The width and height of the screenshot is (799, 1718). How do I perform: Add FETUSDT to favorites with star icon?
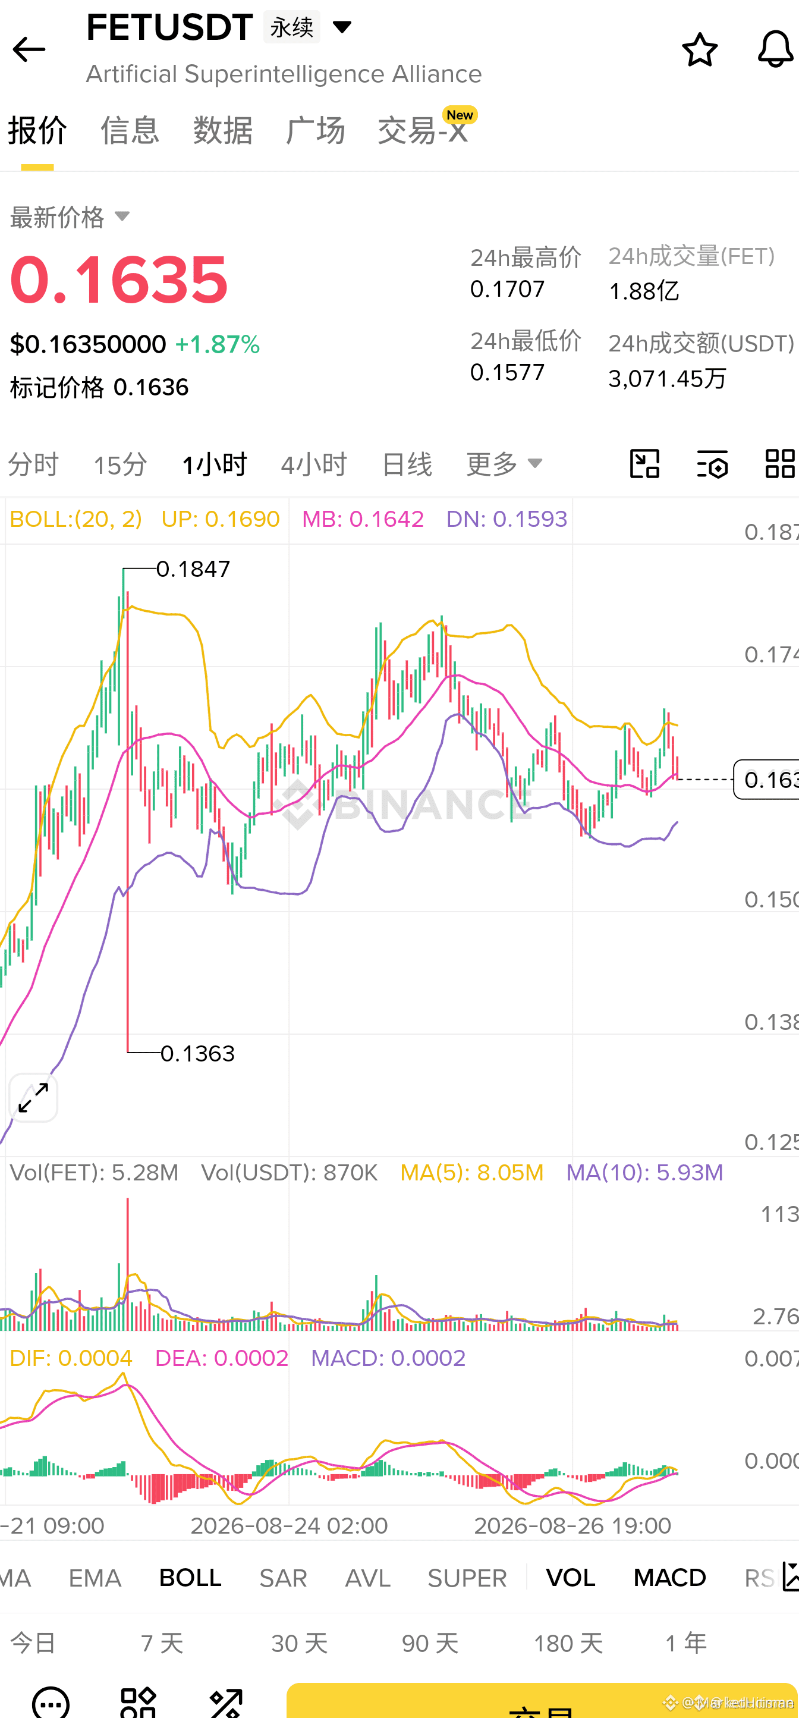[700, 49]
